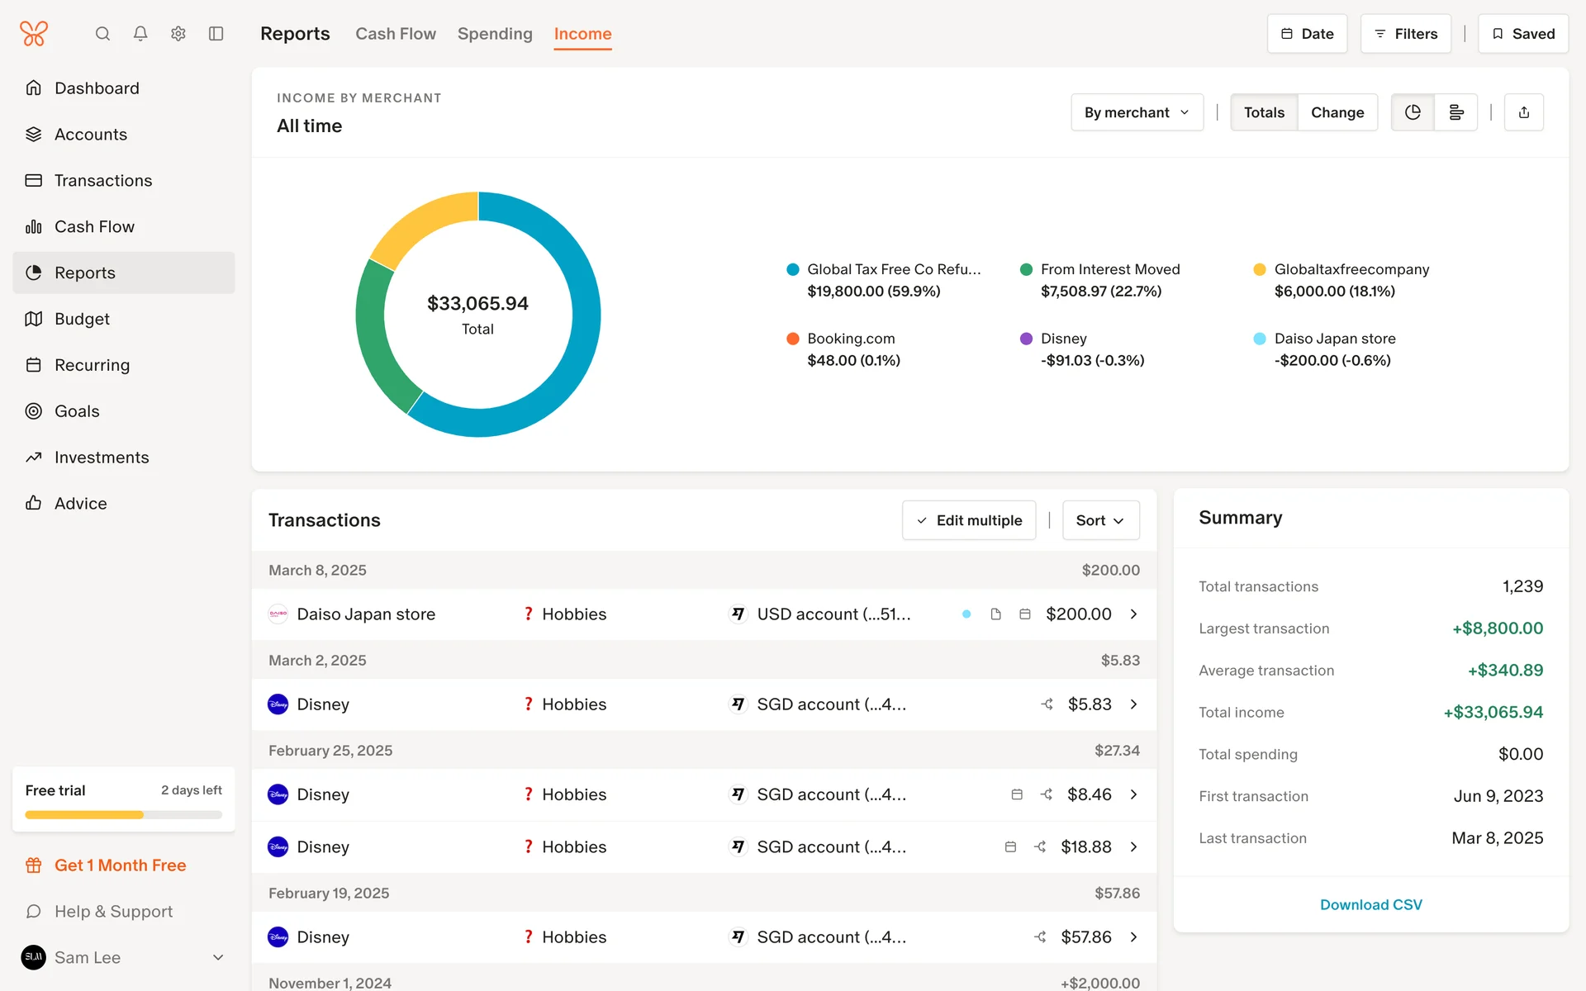Switch to the Spending tab

pyautogui.click(x=495, y=34)
